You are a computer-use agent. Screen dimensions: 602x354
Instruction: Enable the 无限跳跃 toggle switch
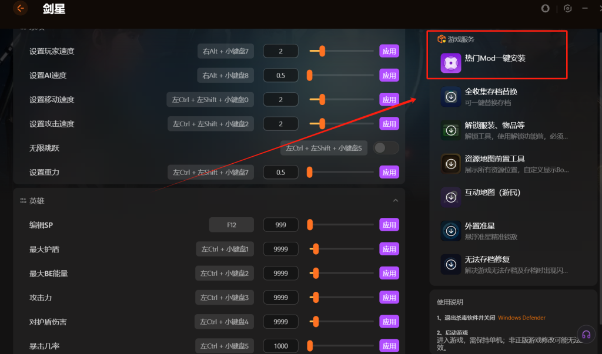pos(386,148)
